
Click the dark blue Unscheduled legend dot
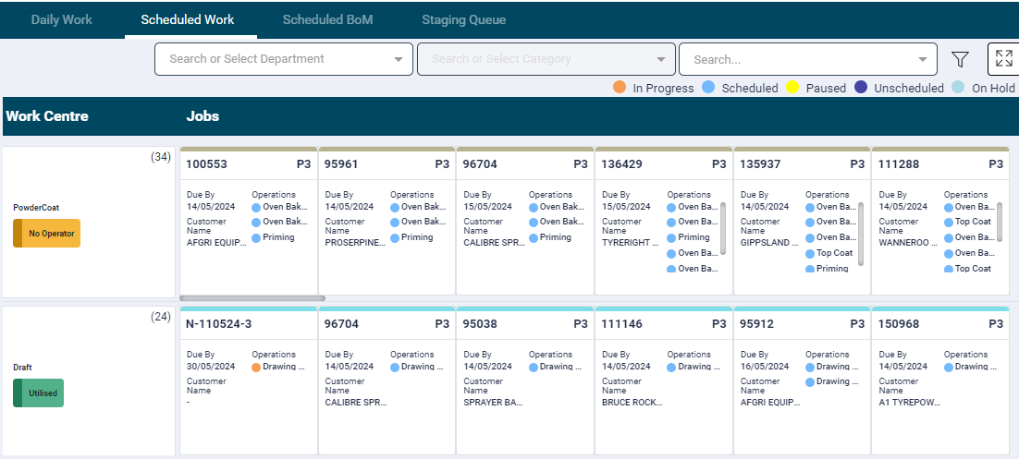[861, 88]
